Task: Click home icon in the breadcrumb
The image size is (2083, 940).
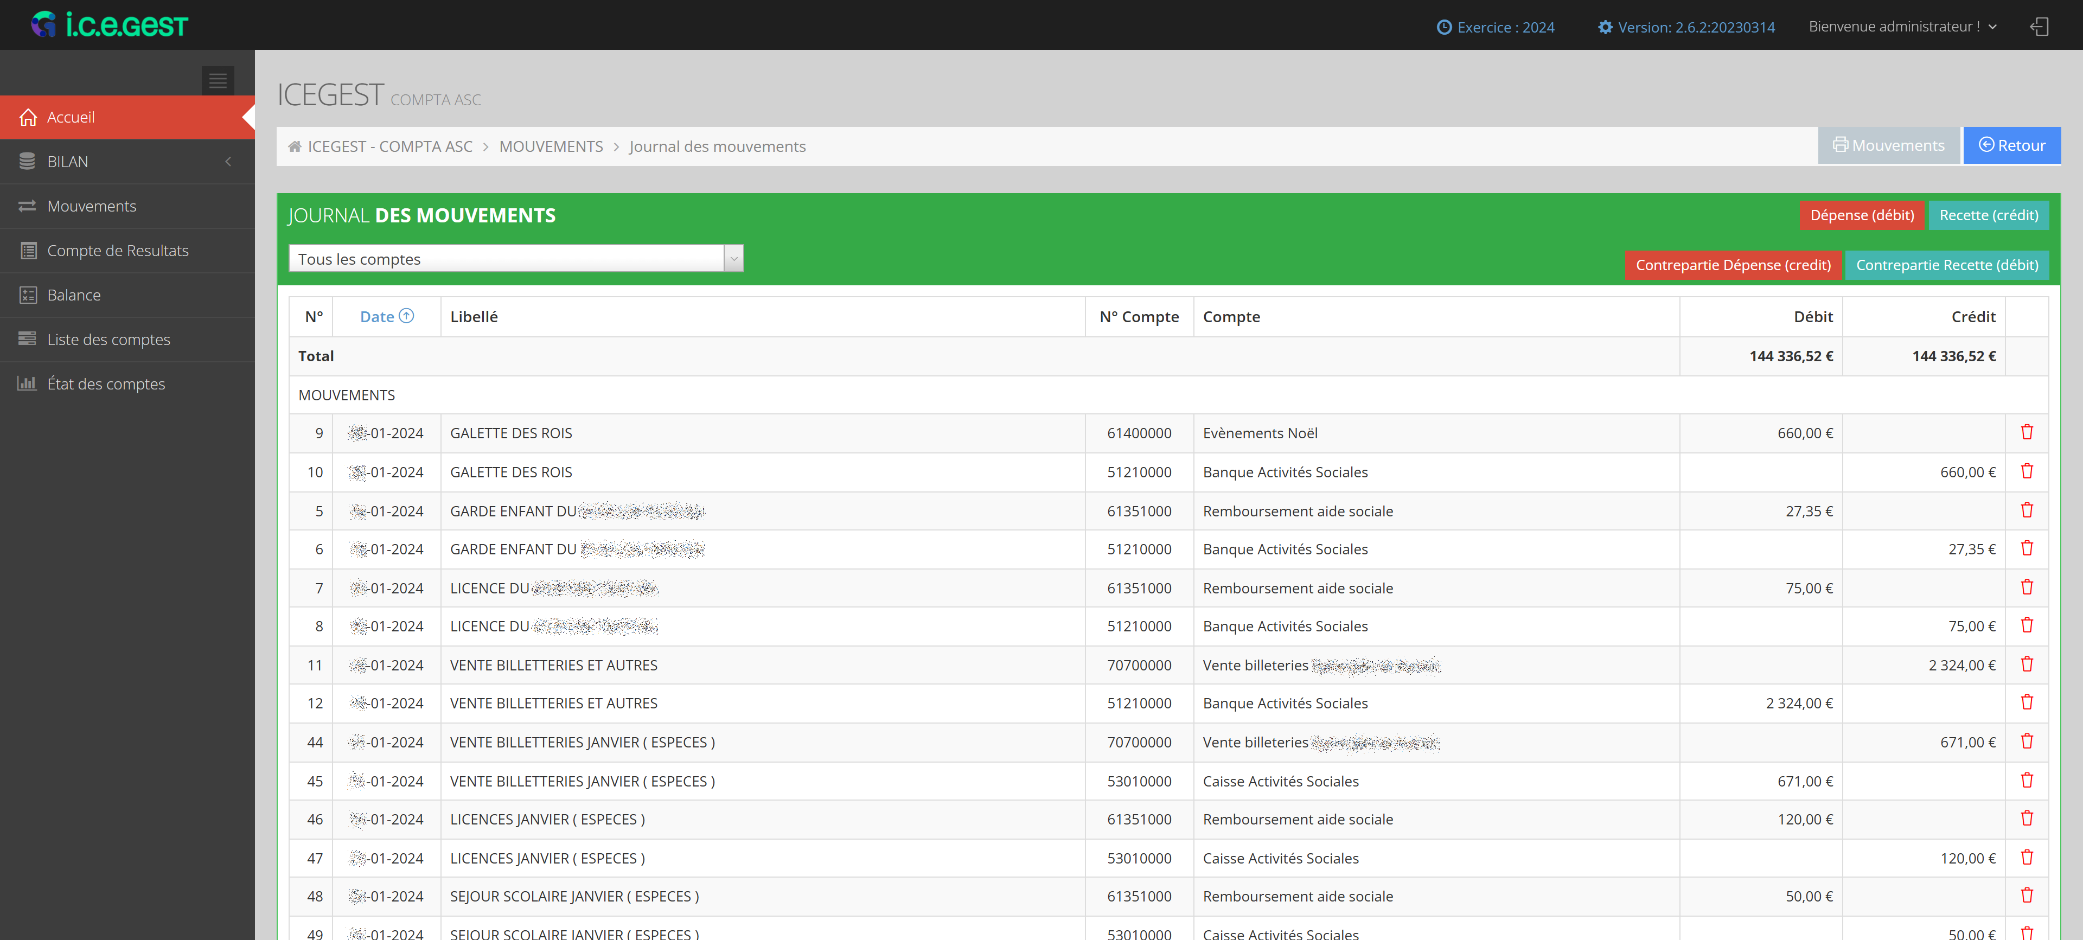Action: (295, 146)
